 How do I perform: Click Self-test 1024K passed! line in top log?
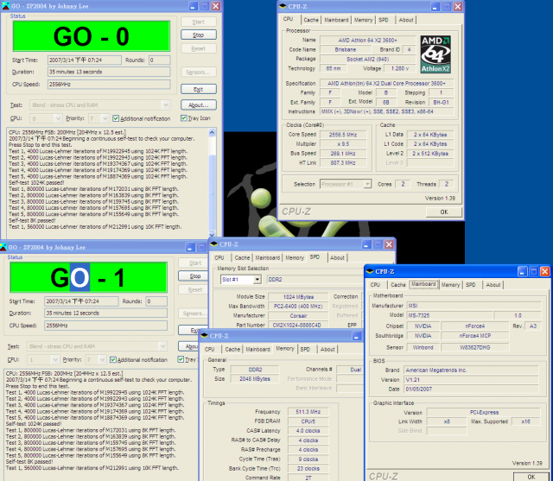point(36,182)
